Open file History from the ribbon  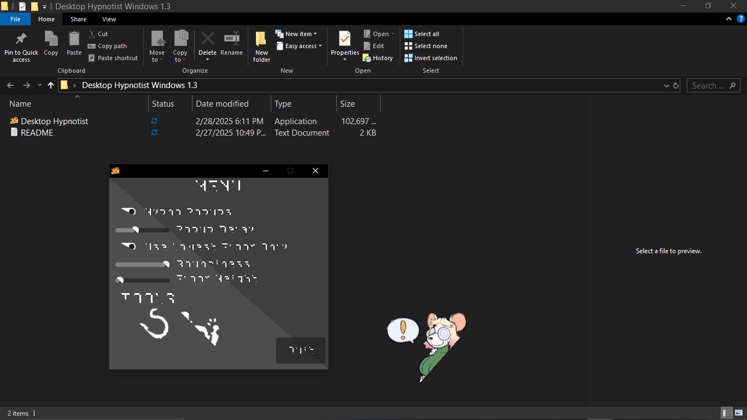pos(378,58)
